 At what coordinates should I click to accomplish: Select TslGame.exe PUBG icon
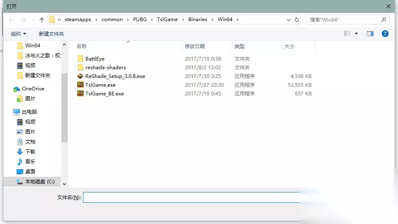coord(80,85)
